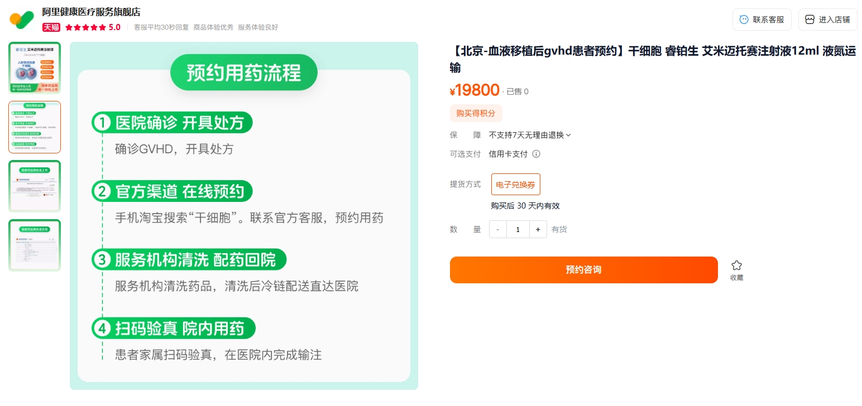This screenshot has height=406, width=862.
Task: Click the shop icon on 进入店铺
Action: click(810, 19)
